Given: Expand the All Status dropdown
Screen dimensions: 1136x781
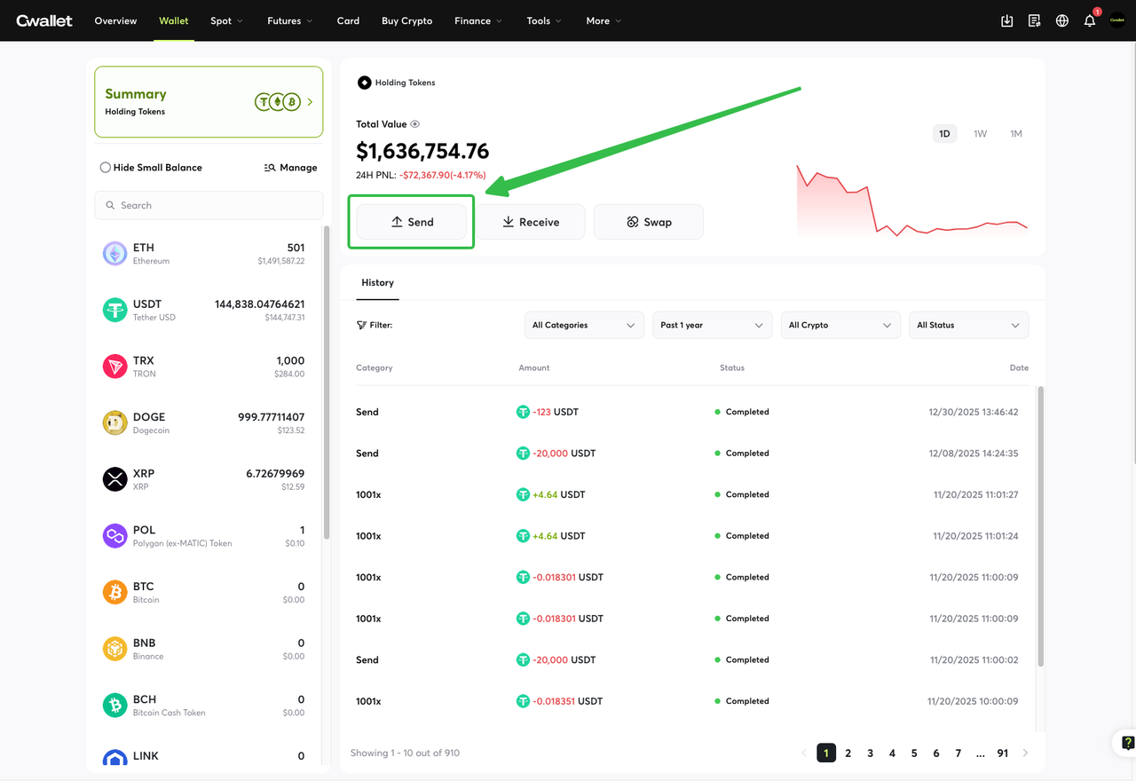Looking at the screenshot, I should [968, 325].
